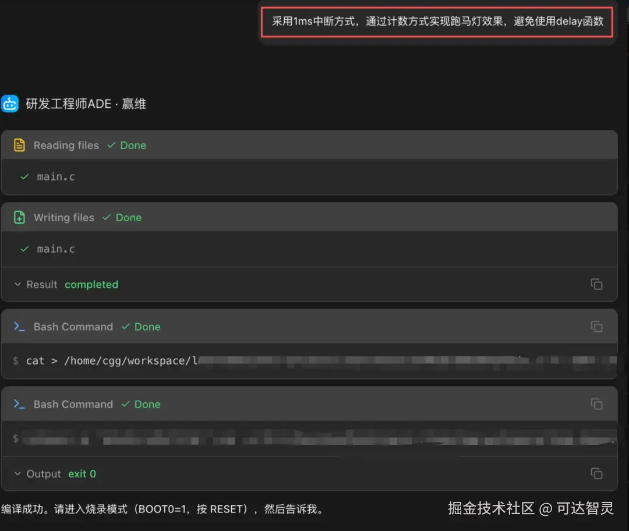Image resolution: width=629 pixels, height=531 pixels.
Task: Click the exit 0 status link
Action: point(82,473)
